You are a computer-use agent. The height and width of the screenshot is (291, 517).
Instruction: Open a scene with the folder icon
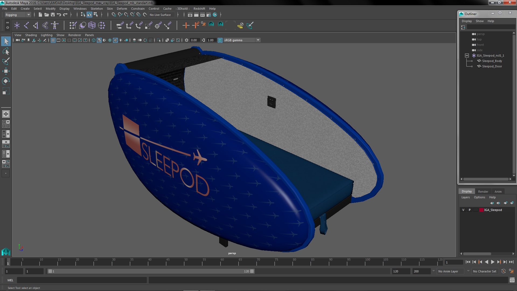click(x=46, y=15)
